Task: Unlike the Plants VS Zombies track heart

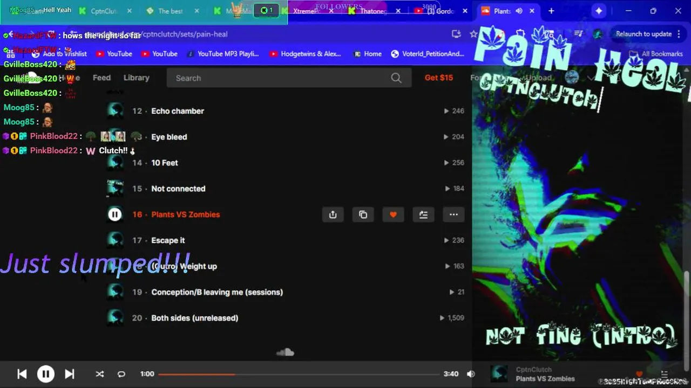Action: point(393,214)
